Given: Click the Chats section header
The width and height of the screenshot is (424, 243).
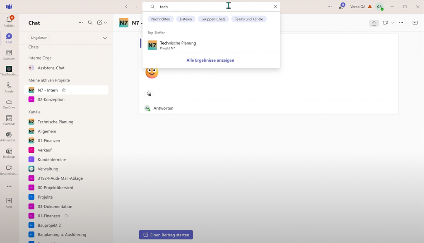Looking at the screenshot, I should coord(34,47).
